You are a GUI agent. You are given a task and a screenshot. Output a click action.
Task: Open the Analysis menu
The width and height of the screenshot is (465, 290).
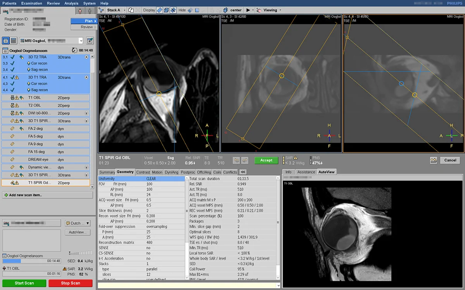pyautogui.click(x=71, y=3)
